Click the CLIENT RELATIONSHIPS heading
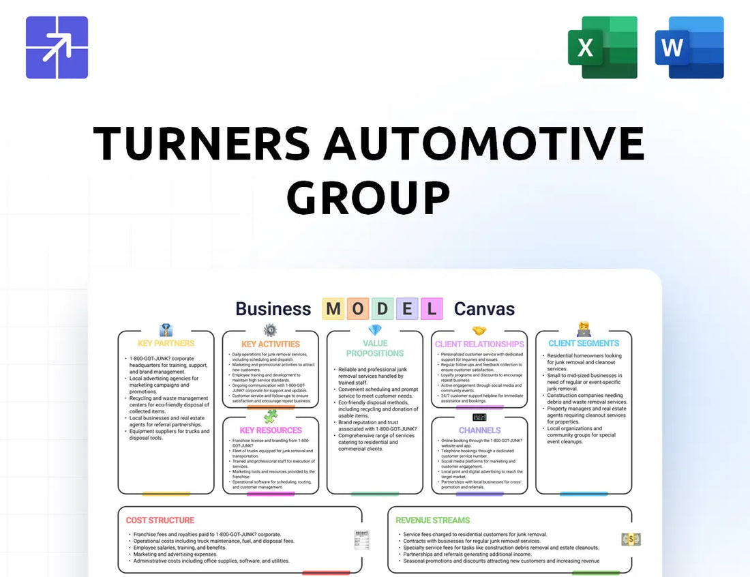Image resolution: width=750 pixels, height=577 pixels. [x=479, y=344]
